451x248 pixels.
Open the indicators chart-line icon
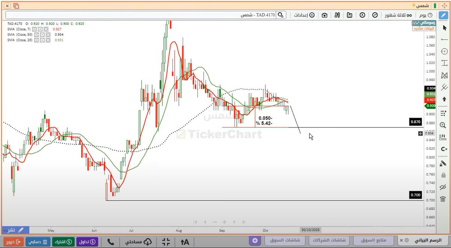pos(375,15)
